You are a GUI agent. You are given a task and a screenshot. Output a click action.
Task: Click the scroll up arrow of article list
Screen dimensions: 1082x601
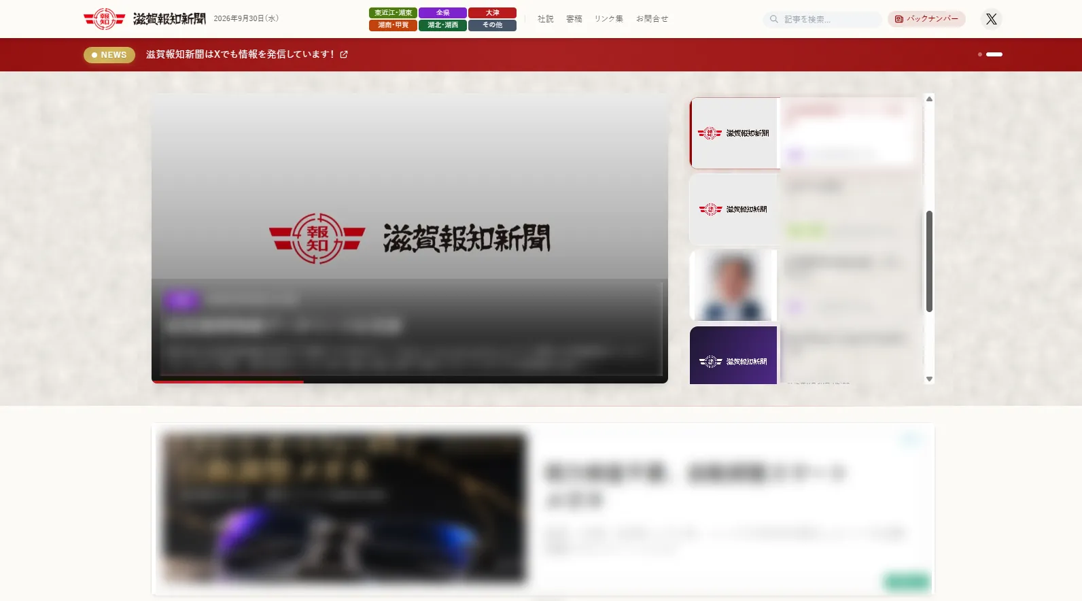(929, 99)
